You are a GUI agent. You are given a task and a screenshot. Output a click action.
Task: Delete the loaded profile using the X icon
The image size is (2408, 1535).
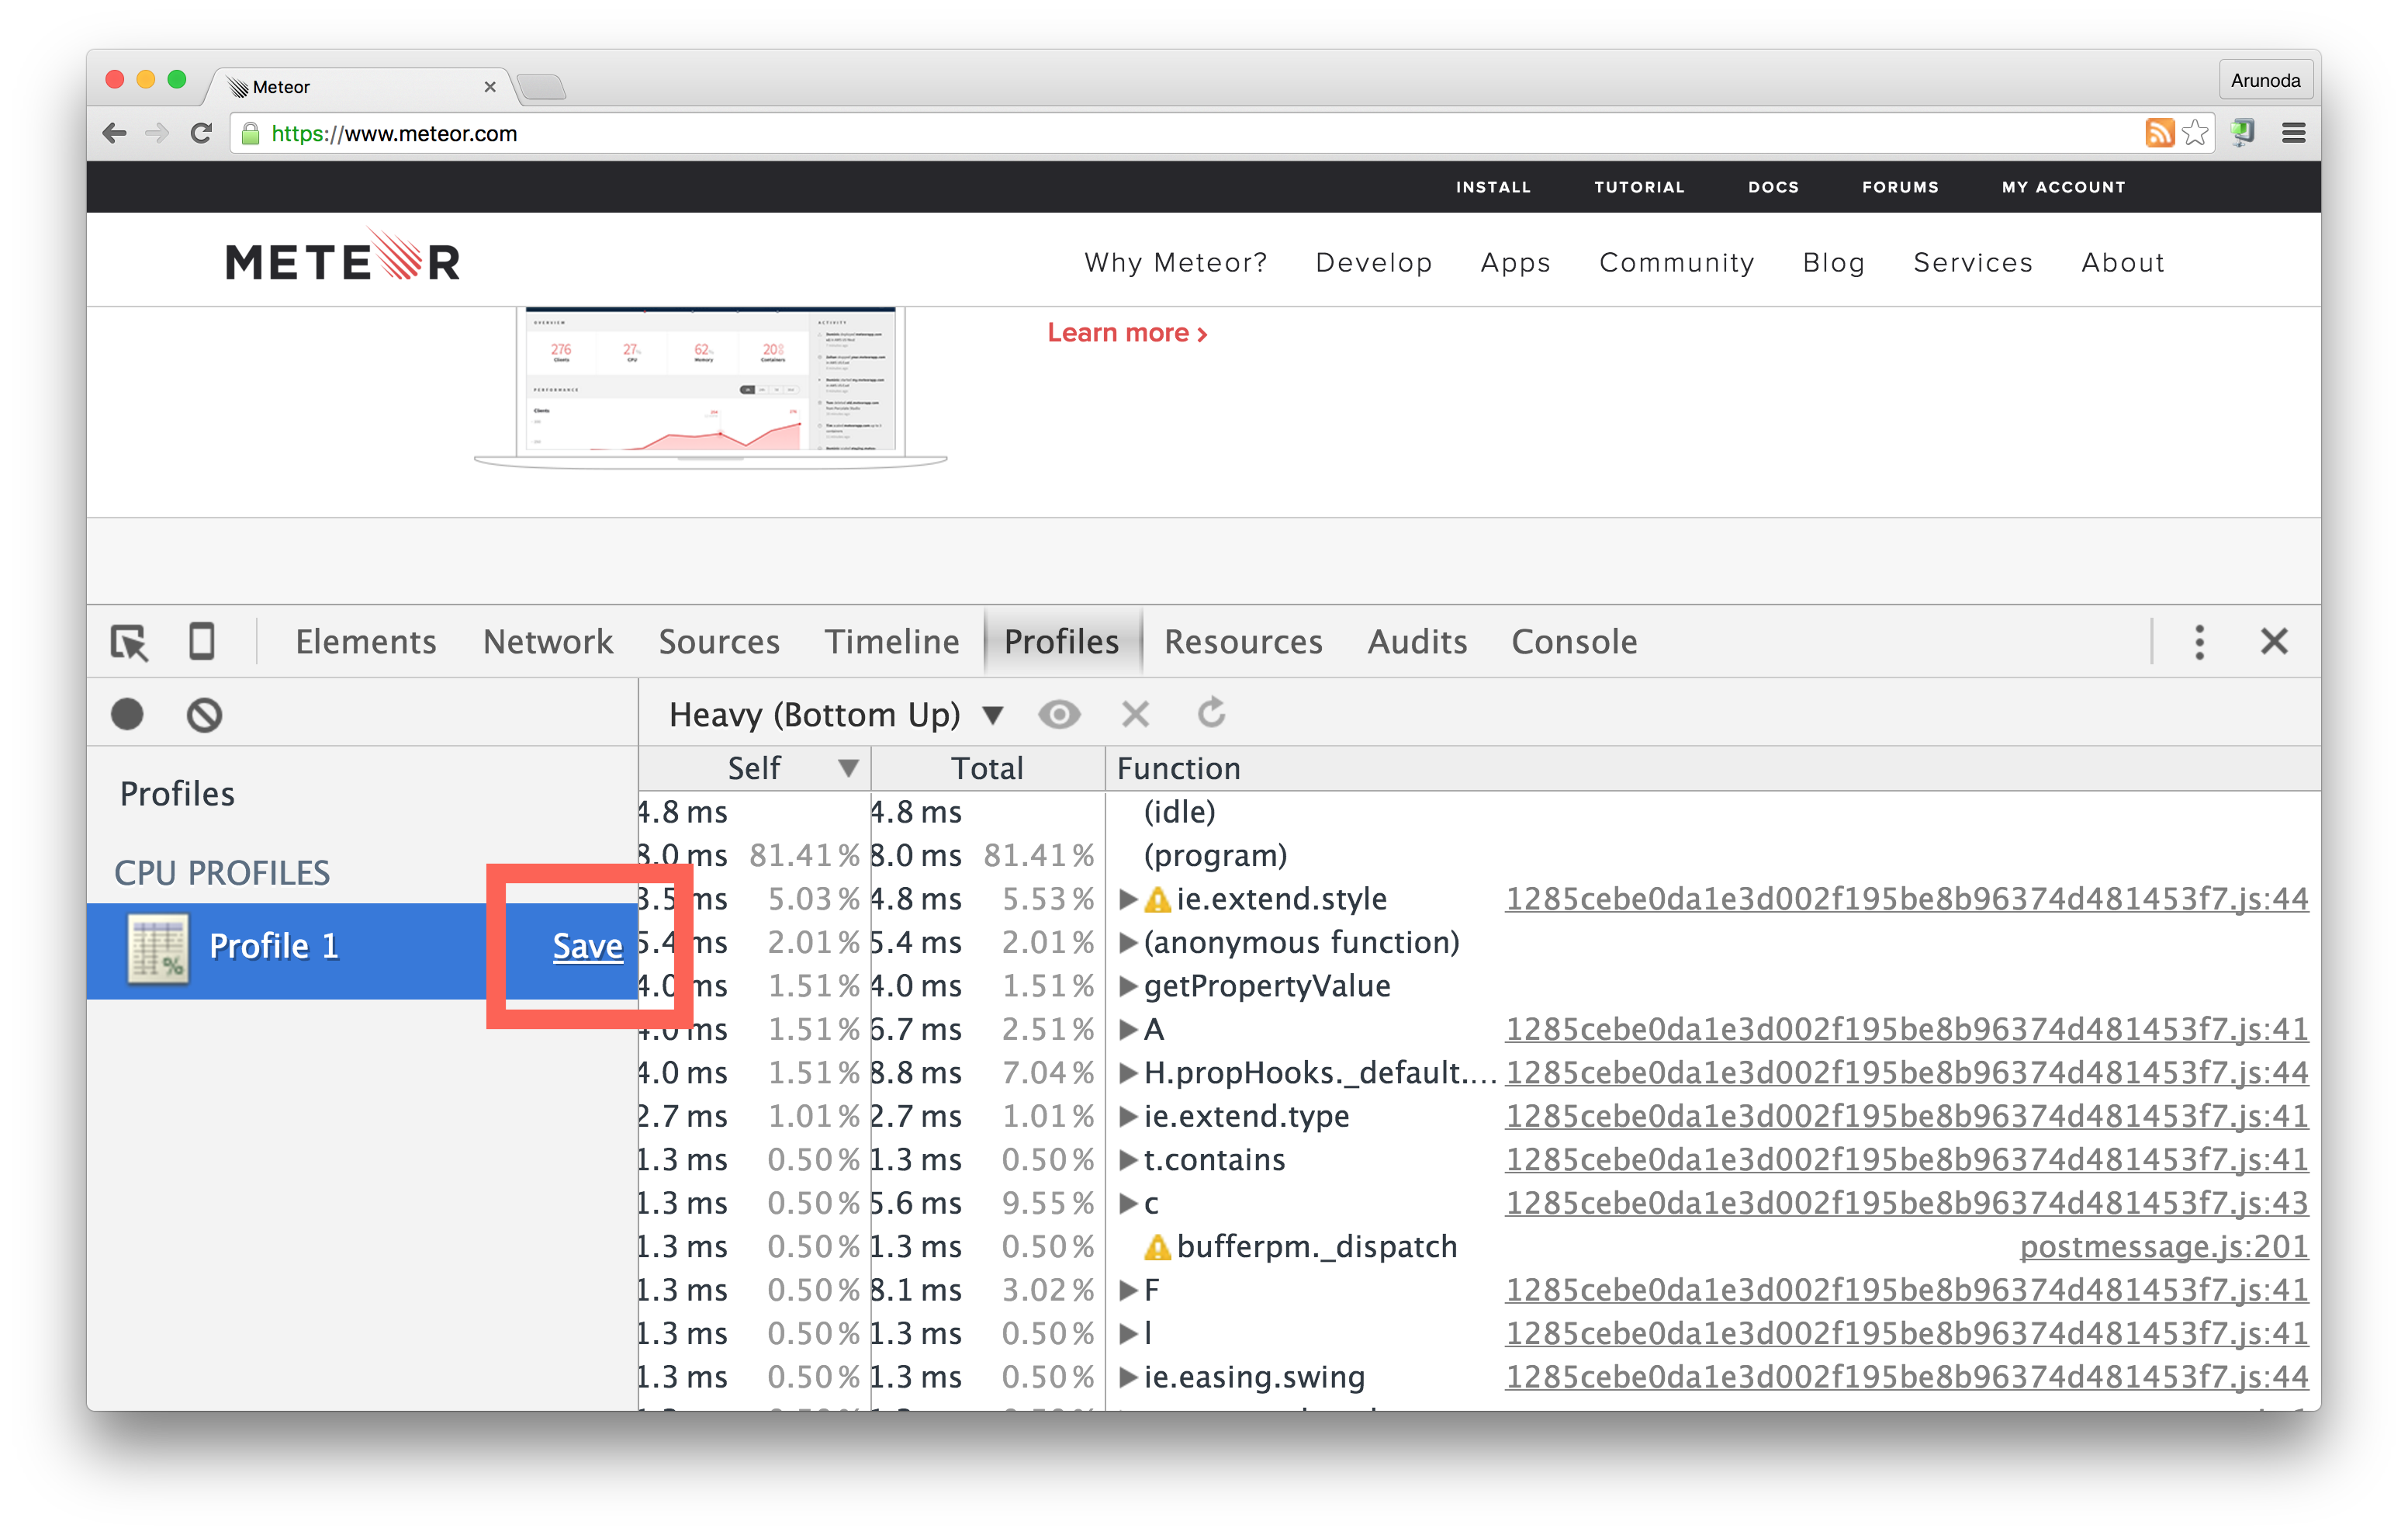point(1135,713)
